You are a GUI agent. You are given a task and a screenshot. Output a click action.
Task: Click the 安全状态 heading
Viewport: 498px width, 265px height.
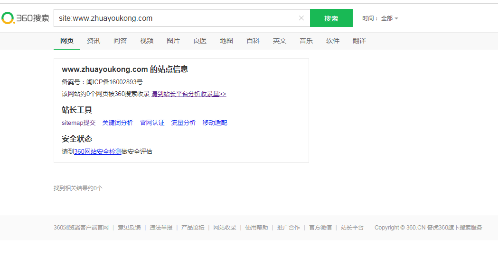[x=77, y=139]
